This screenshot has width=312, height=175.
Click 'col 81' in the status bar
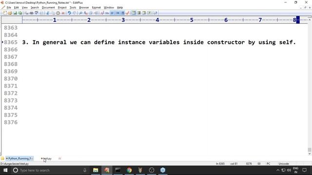click(234, 164)
